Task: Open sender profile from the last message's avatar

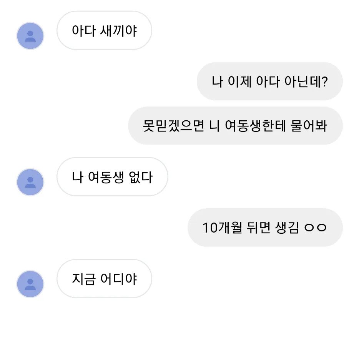Action: click(x=30, y=283)
